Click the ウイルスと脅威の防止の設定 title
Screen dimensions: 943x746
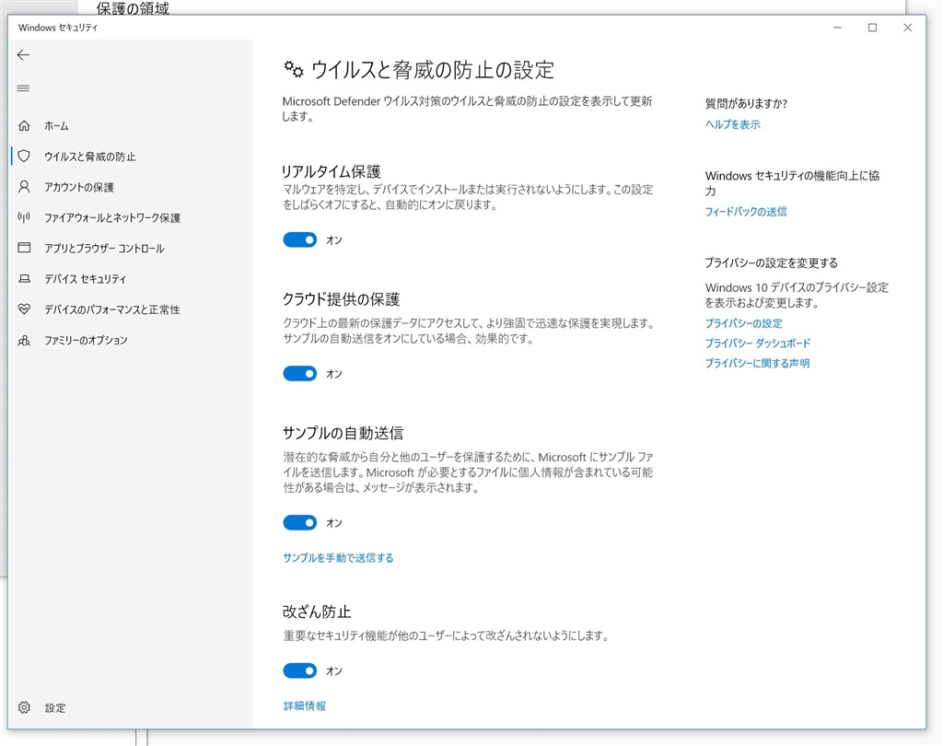click(433, 70)
